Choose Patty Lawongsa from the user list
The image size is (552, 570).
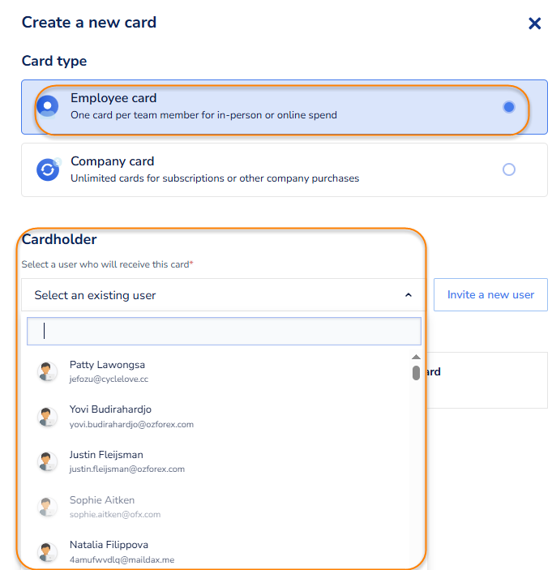(x=107, y=365)
